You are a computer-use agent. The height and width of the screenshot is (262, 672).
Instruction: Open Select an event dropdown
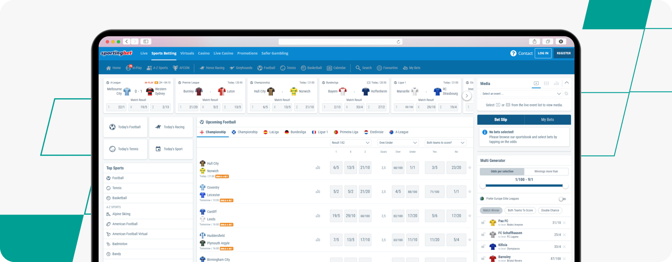tap(521, 94)
